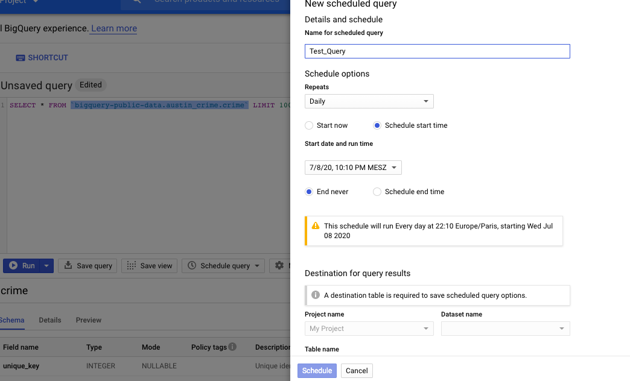Click the Save view grid icon
630x381 pixels.
[x=132, y=266]
